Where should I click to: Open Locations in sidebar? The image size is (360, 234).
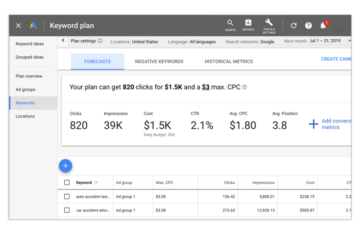[25, 116]
